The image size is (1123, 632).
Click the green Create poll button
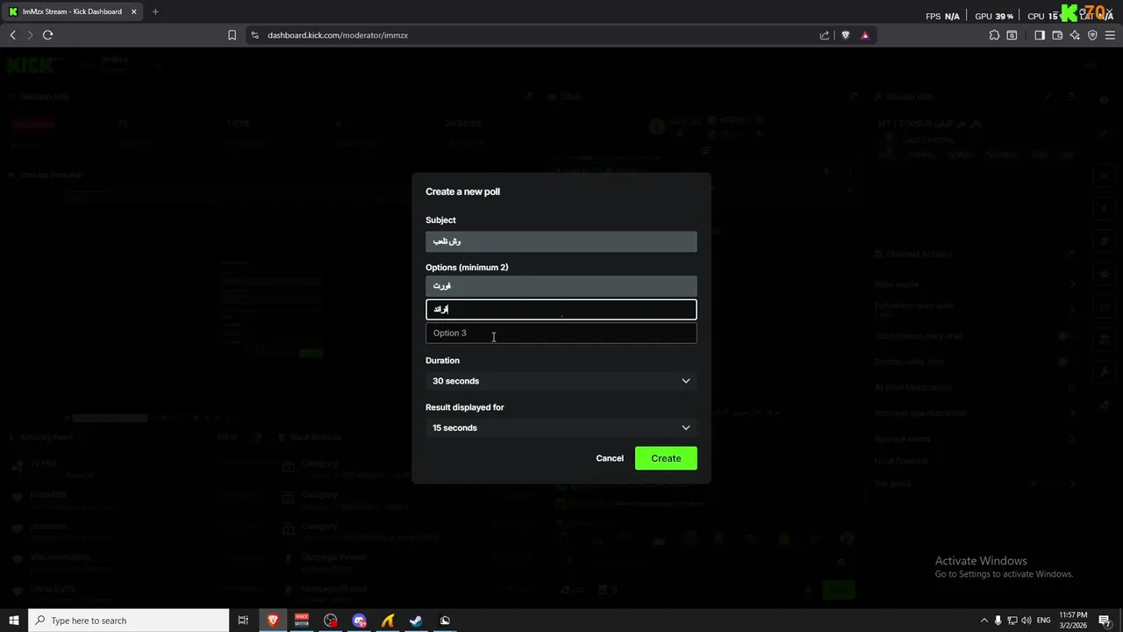(666, 458)
